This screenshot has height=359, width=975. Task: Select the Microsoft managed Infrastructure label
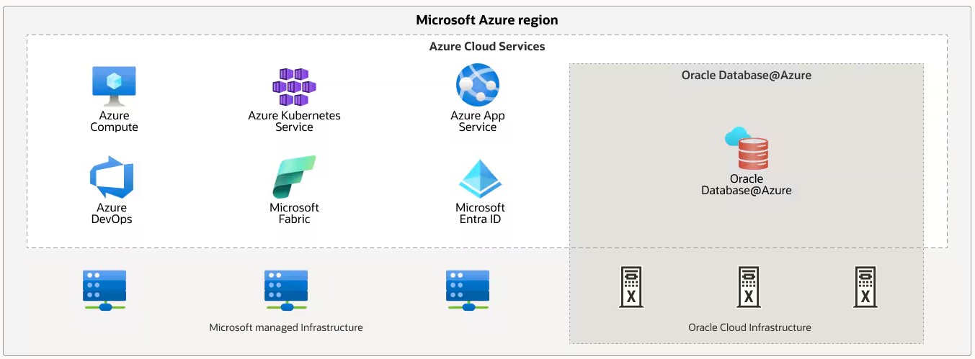pyautogui.click(x=286, y=327)
